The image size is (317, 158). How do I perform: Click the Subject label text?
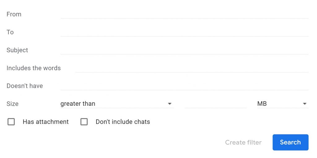17,50
